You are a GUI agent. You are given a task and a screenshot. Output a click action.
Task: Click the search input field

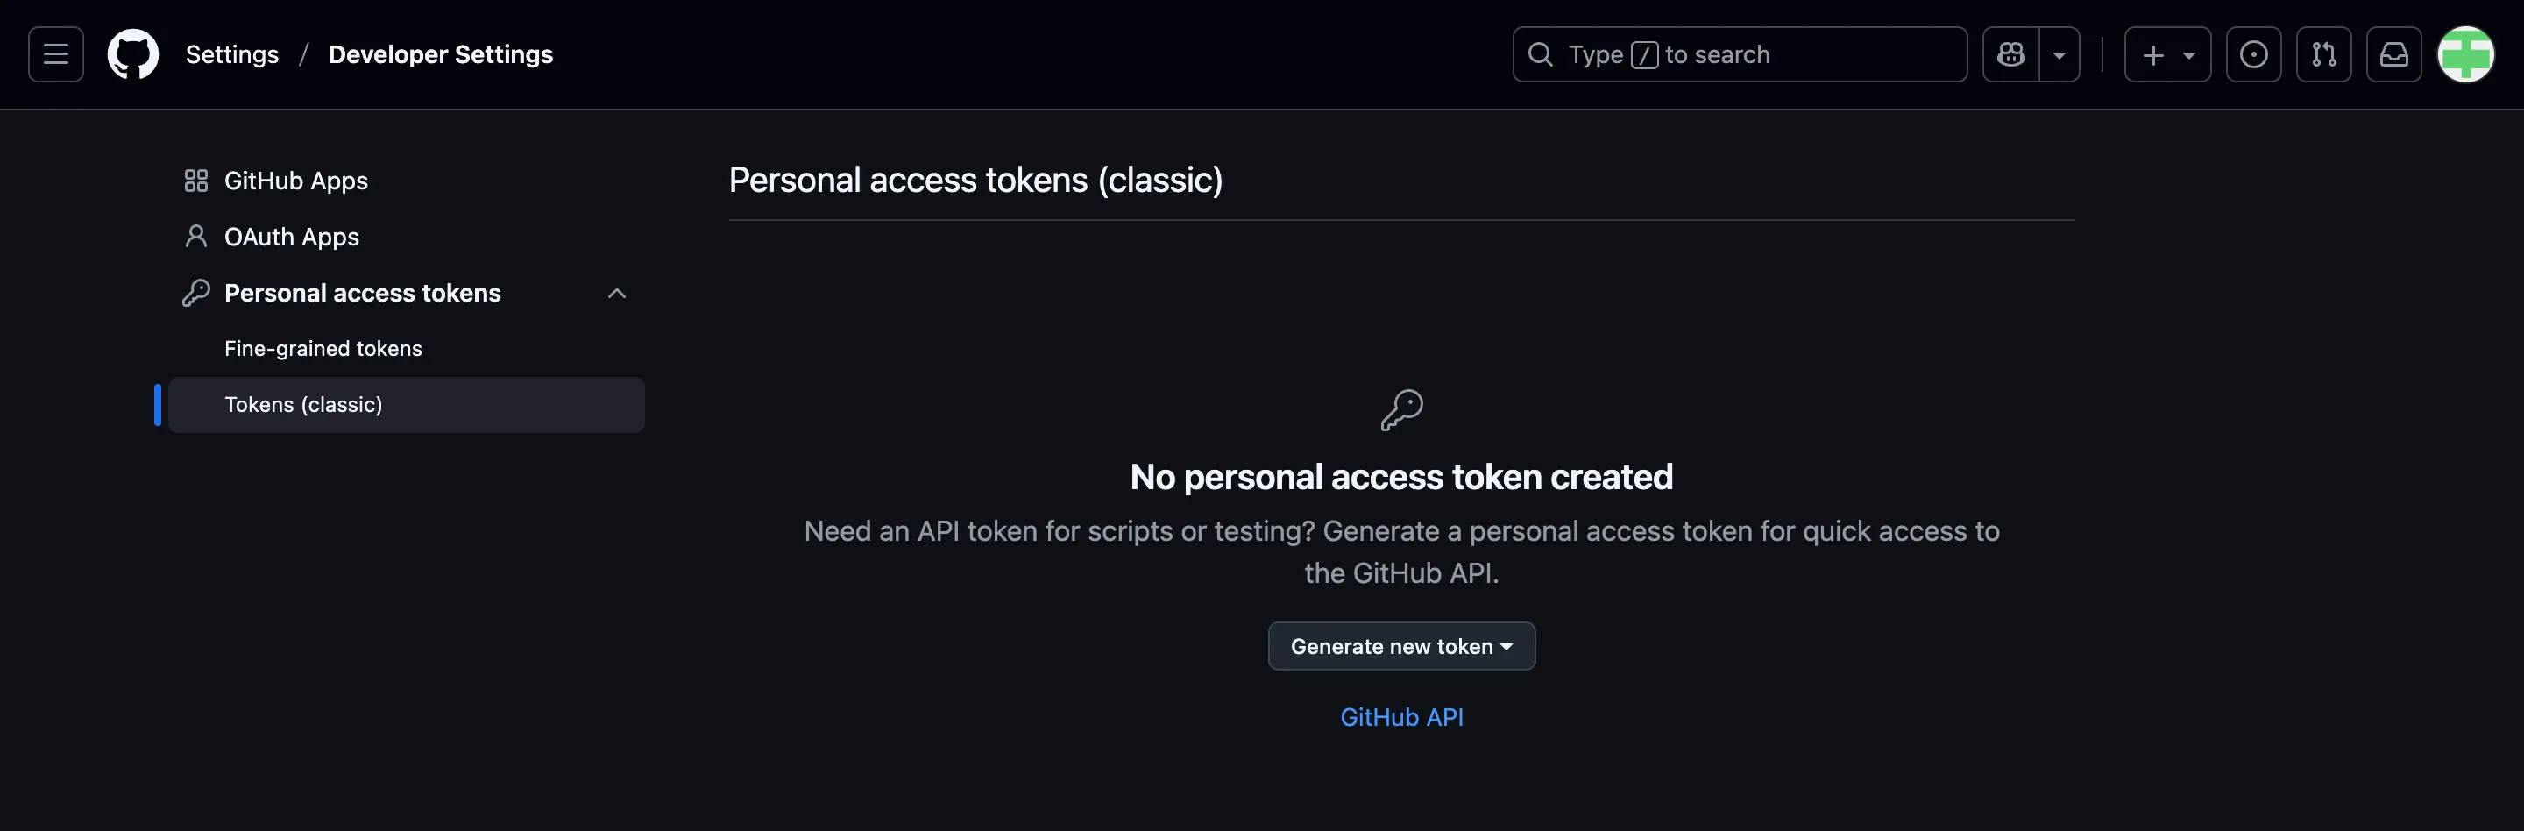(1739, 53)
